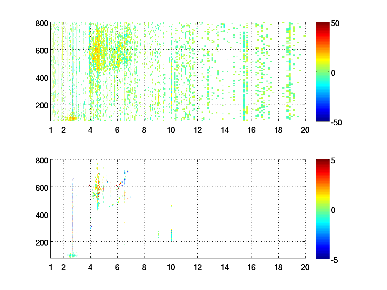Select the upper heatmap plot area
The width and height of the screenshot is (387, 290).
point(178,72)
